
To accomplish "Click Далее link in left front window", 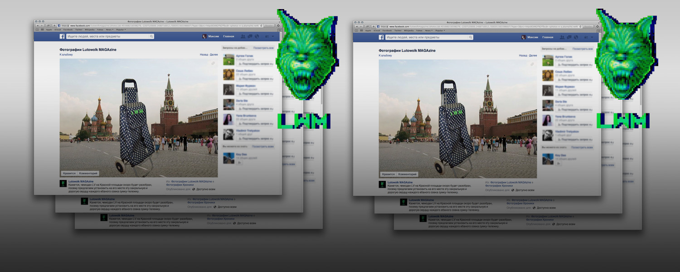I will coord(214,55).
